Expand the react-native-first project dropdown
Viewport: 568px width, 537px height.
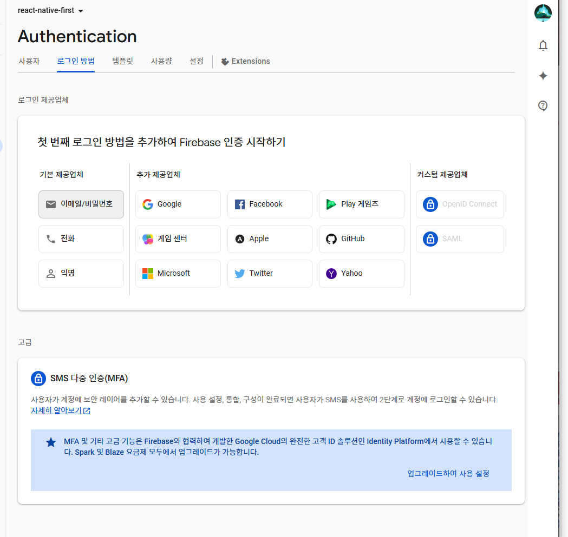50,10
